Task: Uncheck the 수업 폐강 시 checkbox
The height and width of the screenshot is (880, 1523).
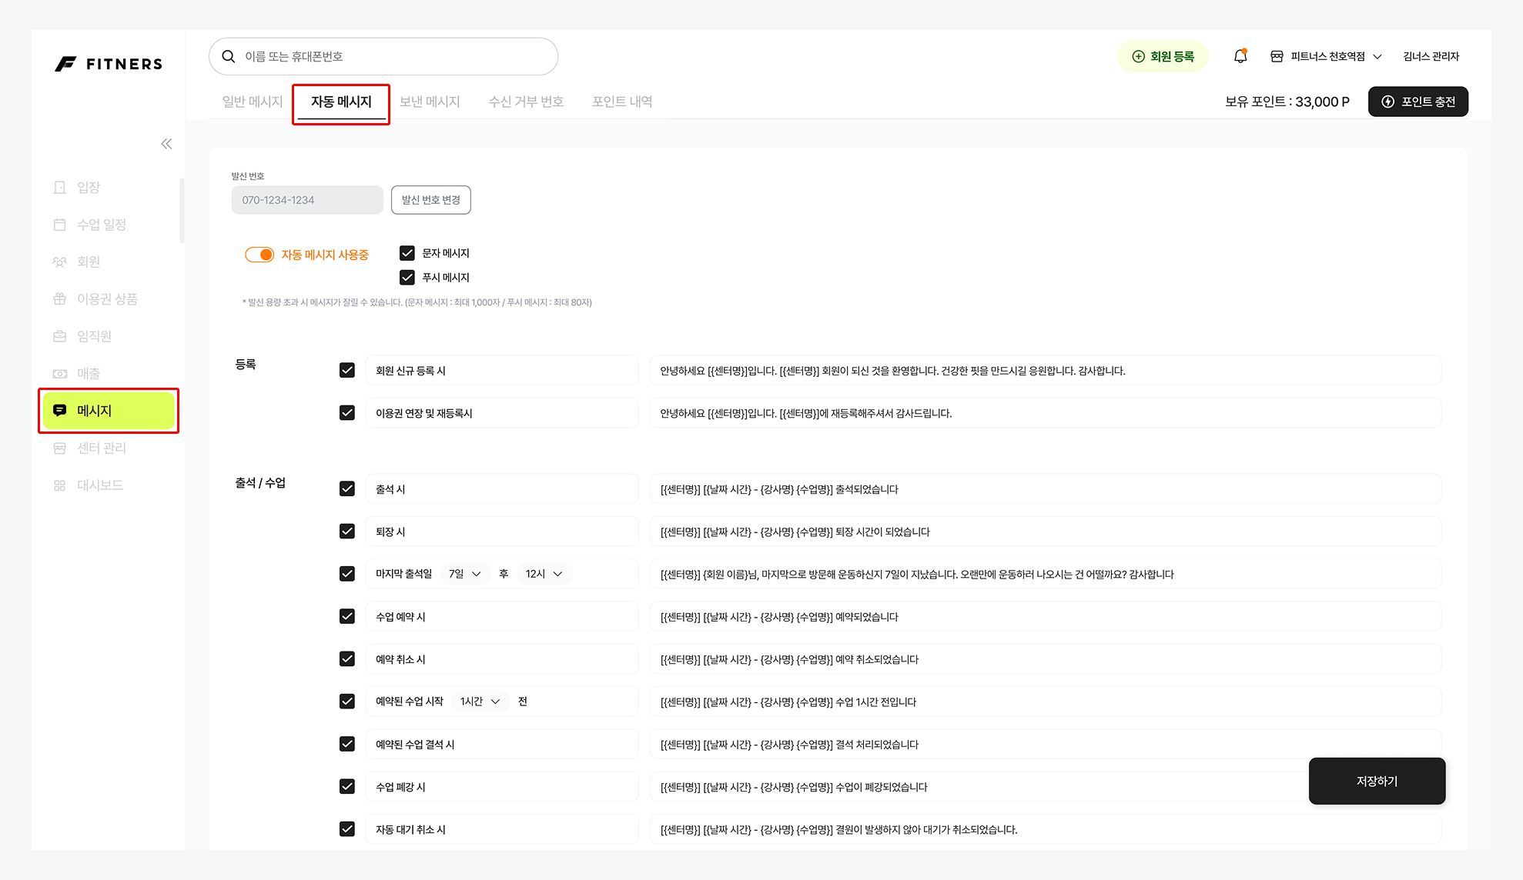Action: (347, 787)
